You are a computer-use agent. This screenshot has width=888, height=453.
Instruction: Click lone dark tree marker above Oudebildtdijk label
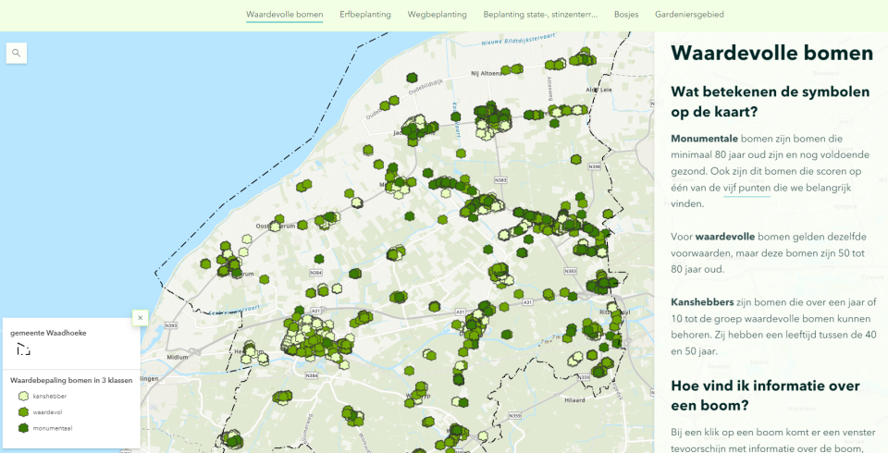[x=412, y=79]
